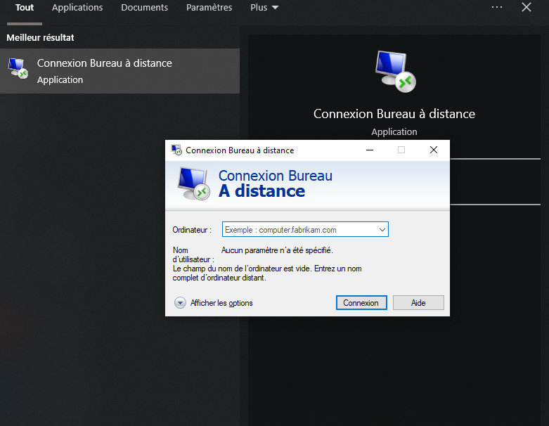Click the Connexion button
The width and height of the screenshot is (549, 426).
(361, 303)
